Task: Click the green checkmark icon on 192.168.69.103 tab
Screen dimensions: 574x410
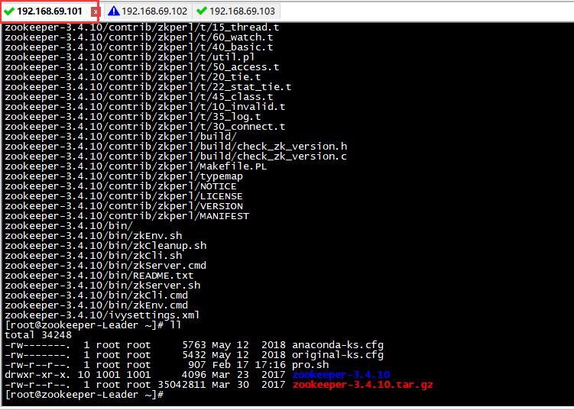Action: point(201,11)
